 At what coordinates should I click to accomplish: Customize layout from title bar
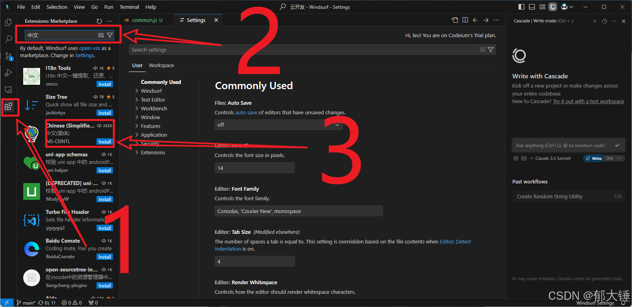coord(542,7)
